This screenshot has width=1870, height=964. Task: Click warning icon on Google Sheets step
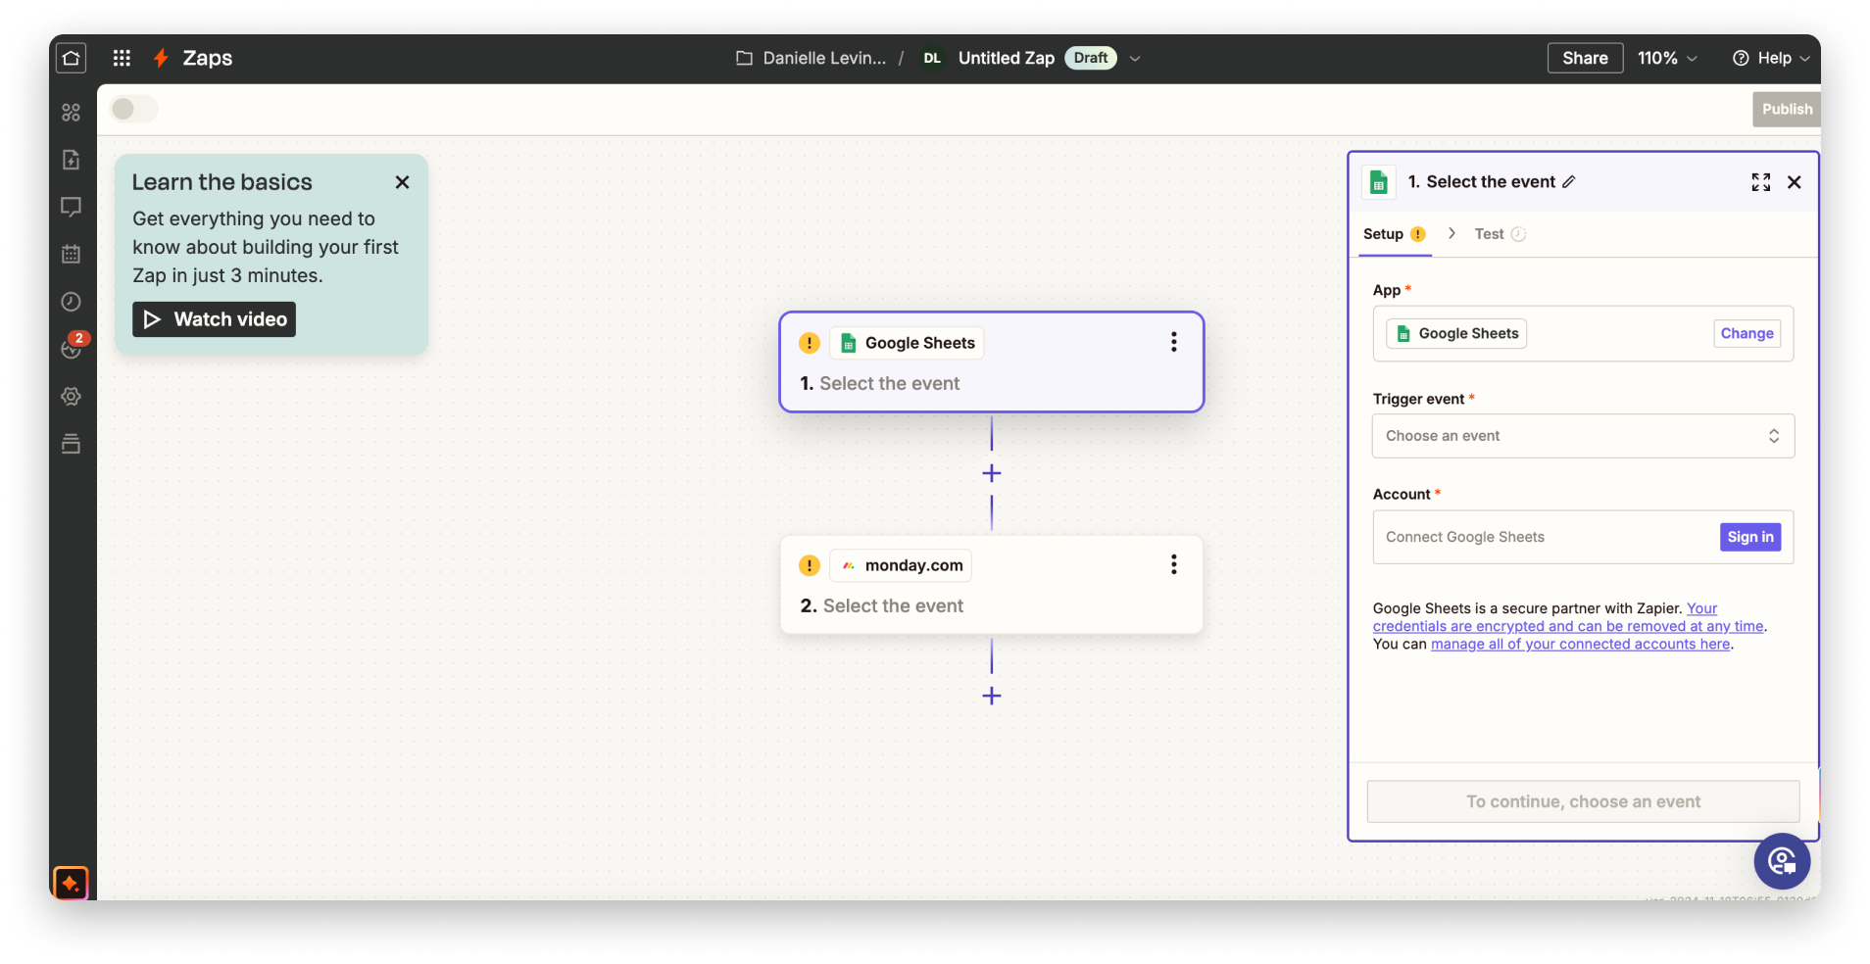click(810, 343)
